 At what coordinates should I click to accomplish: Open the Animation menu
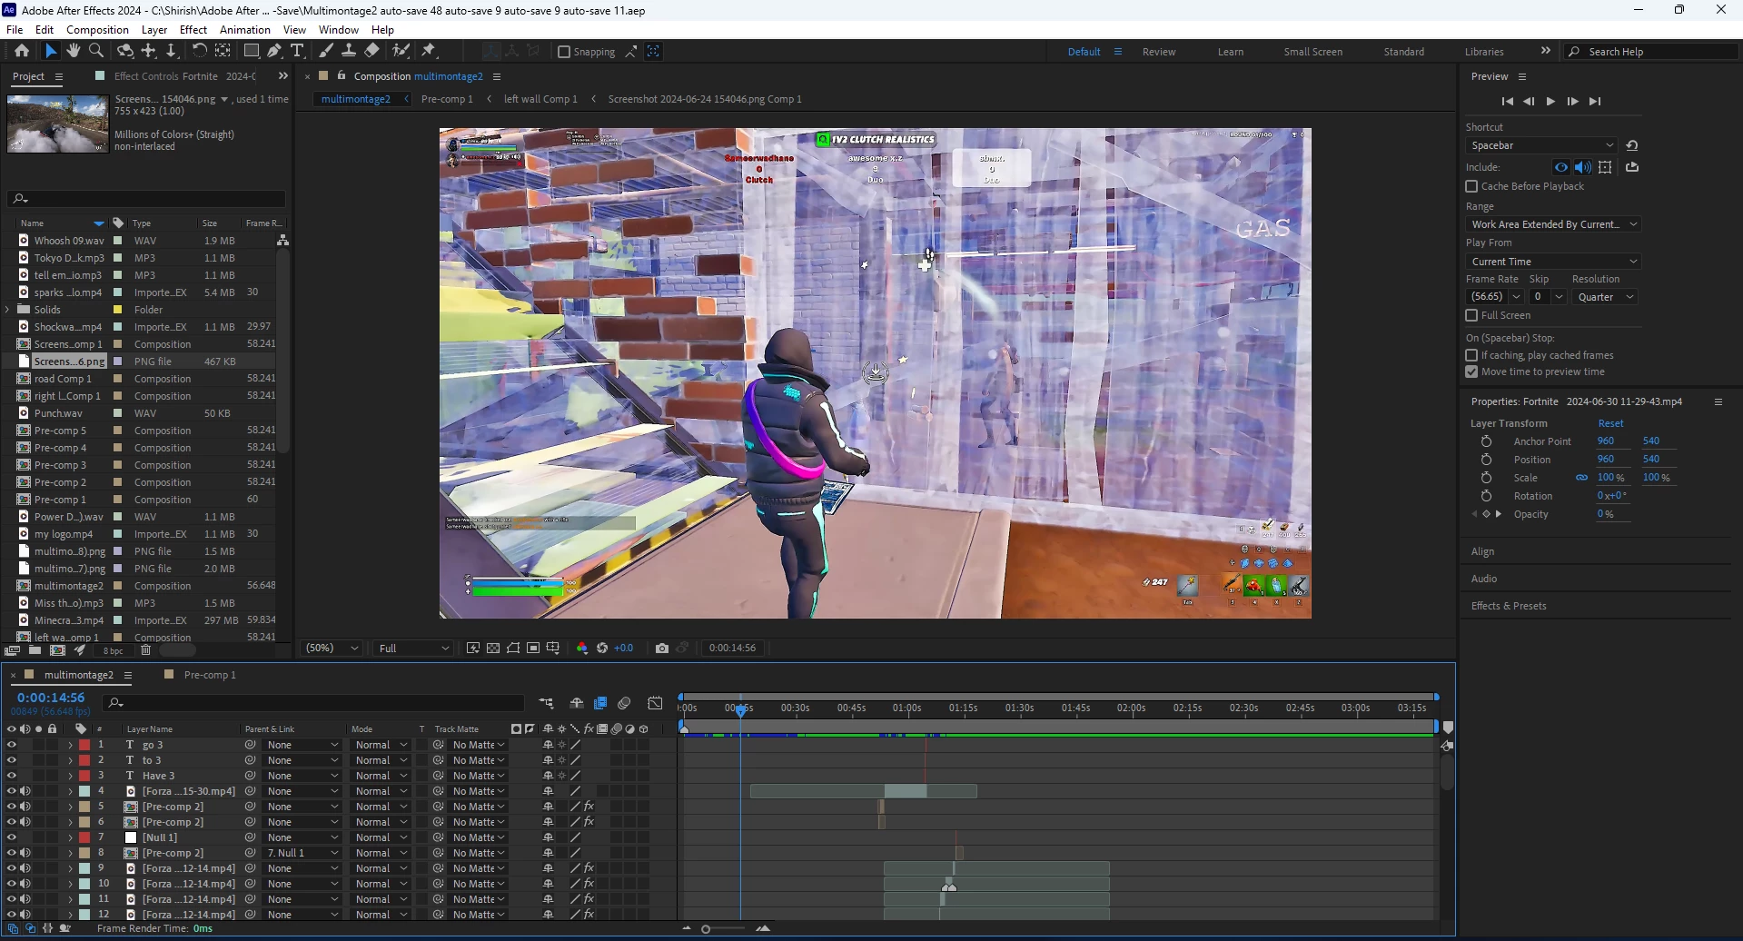pos(245,30)
